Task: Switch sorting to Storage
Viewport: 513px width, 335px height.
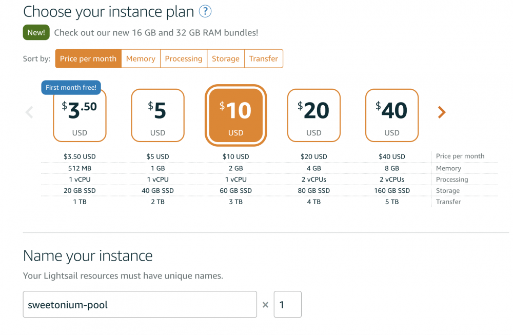Action: pyautogui.click(x=226, y=58)
